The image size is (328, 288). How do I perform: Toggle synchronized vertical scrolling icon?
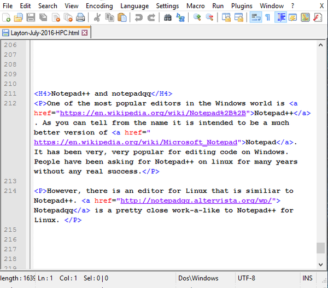point(226,17)
